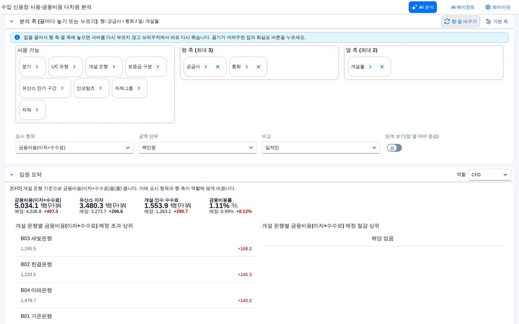Remove 개설월 from the column axis
This screenshot has height=324, width=519.
pyautogui.click(x=382, y=67)
